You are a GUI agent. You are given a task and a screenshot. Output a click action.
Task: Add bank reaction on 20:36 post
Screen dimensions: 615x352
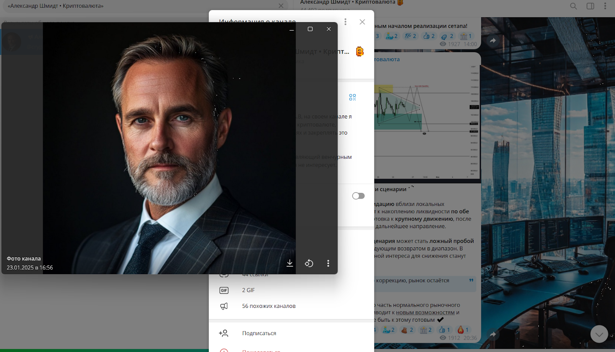426,330
